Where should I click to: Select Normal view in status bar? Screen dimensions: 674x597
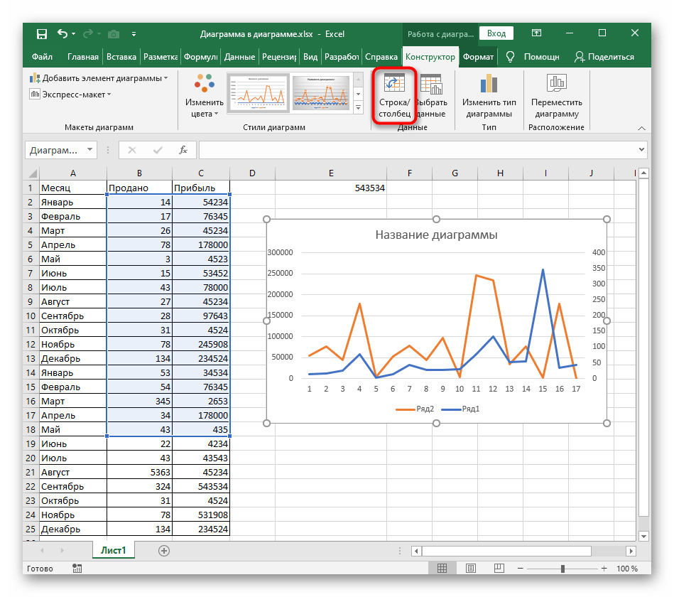442,569
